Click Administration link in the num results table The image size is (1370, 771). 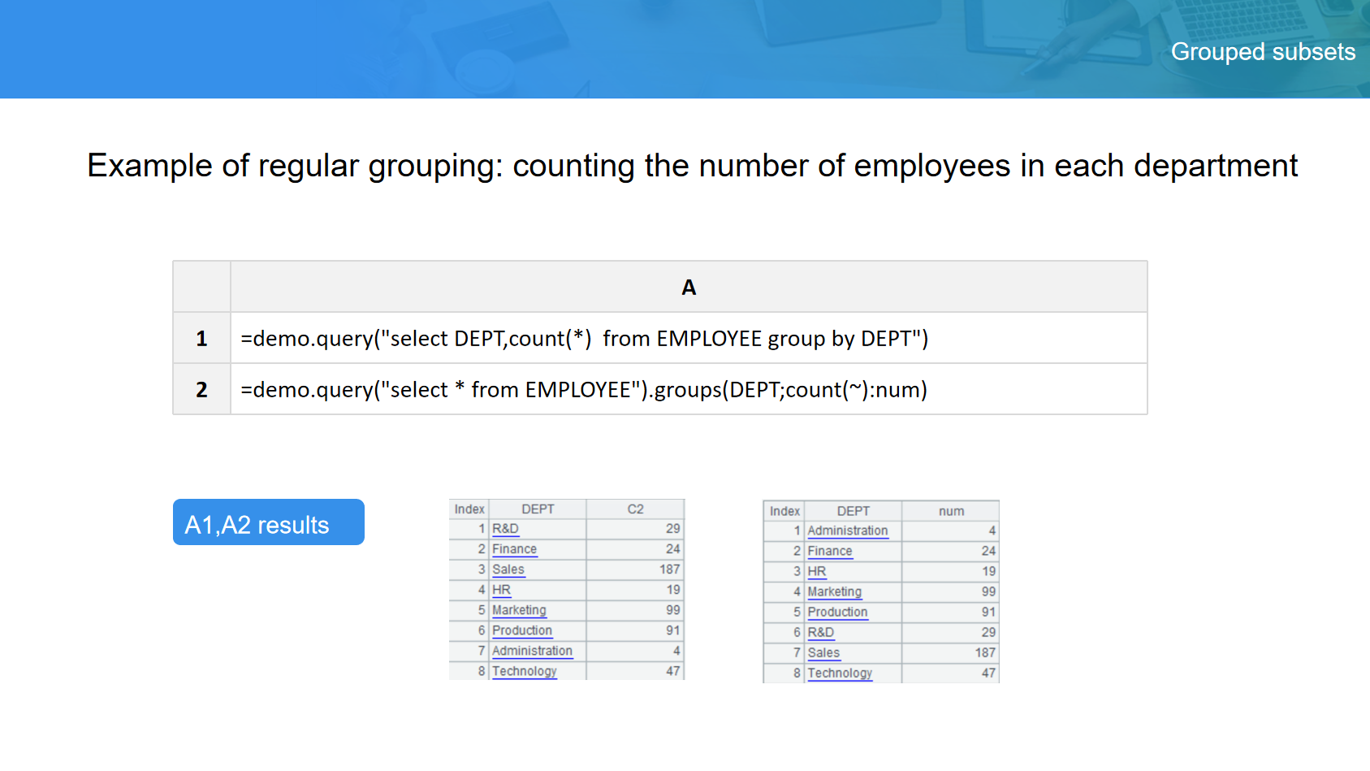click(847, 531)
